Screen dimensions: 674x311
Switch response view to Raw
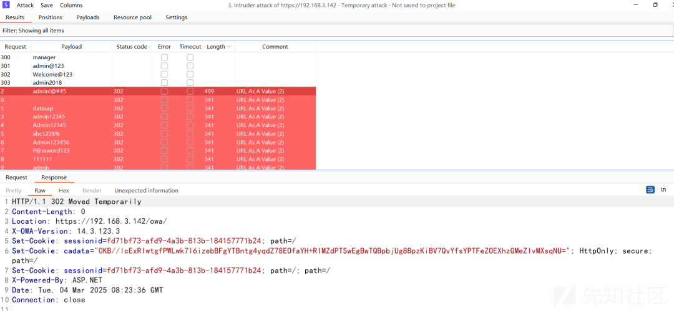(x=40, y=190)
